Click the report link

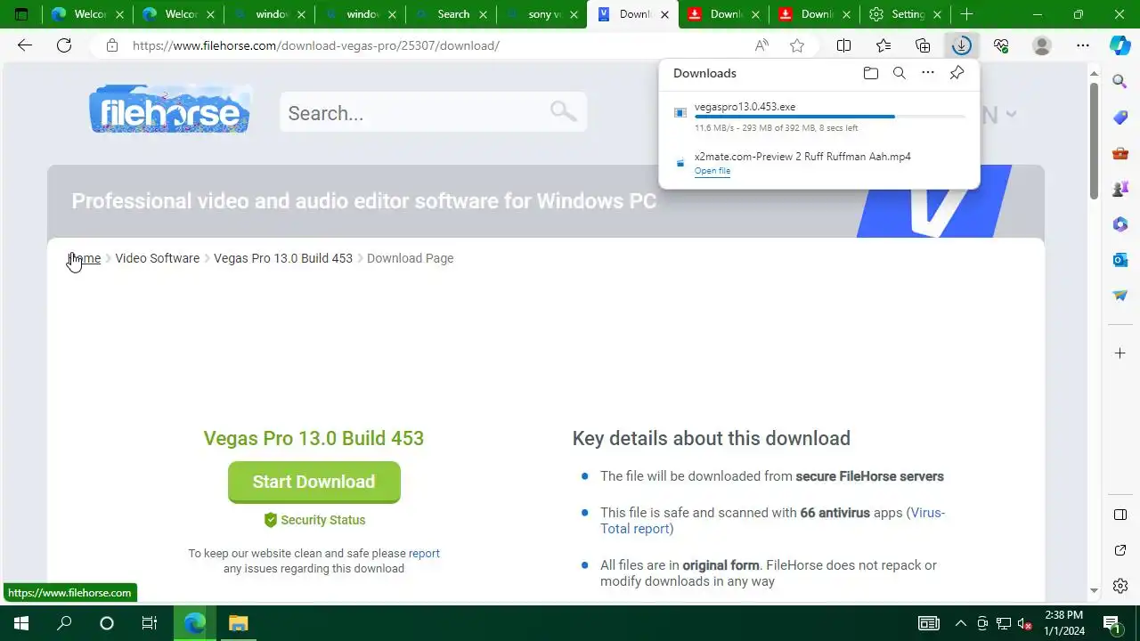pyautogui.click(x=424, y=553)
